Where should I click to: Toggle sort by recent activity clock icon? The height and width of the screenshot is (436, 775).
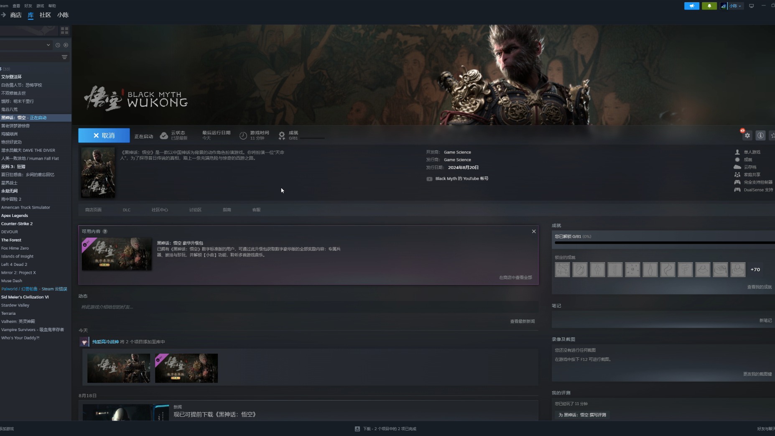pyautogui.click(x=58, y=45)
